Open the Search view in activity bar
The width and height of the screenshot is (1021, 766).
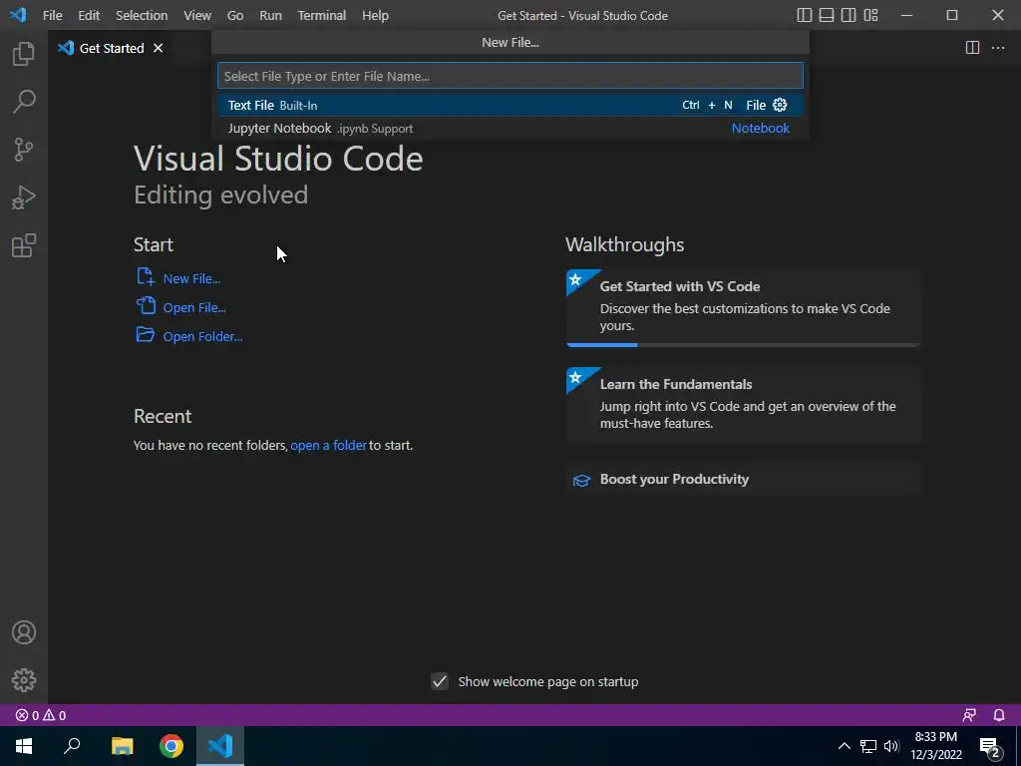coord(24,102)
